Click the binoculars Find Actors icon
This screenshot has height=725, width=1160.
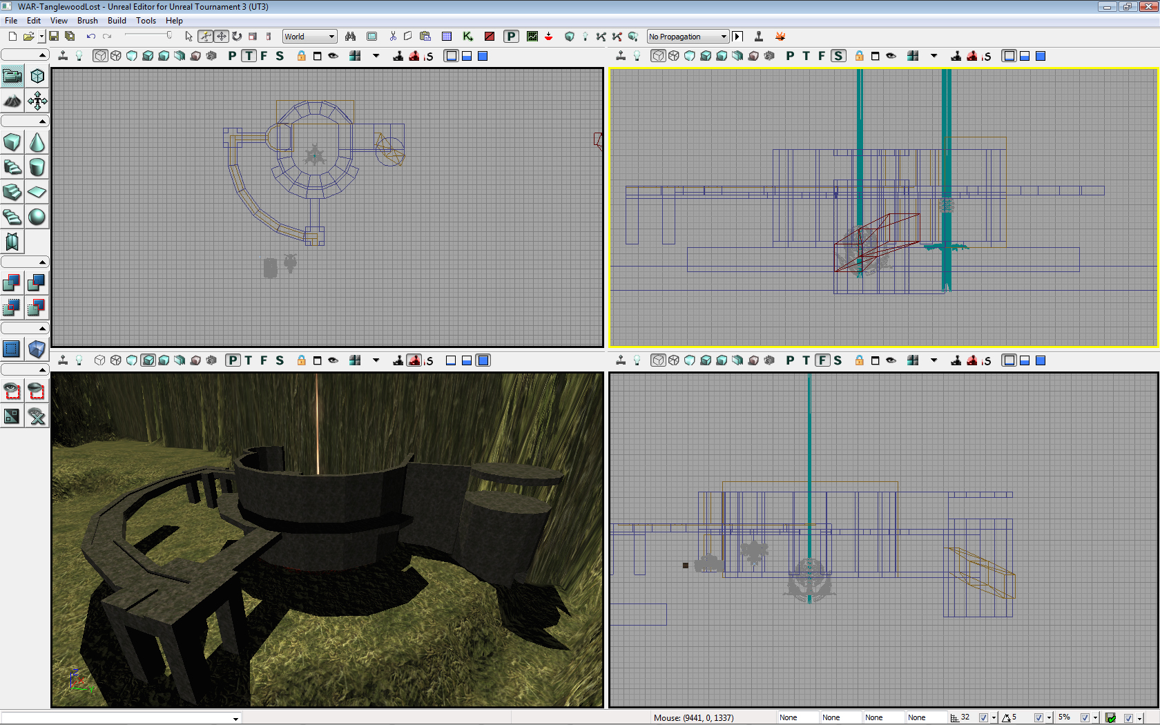tap(351, 37)
